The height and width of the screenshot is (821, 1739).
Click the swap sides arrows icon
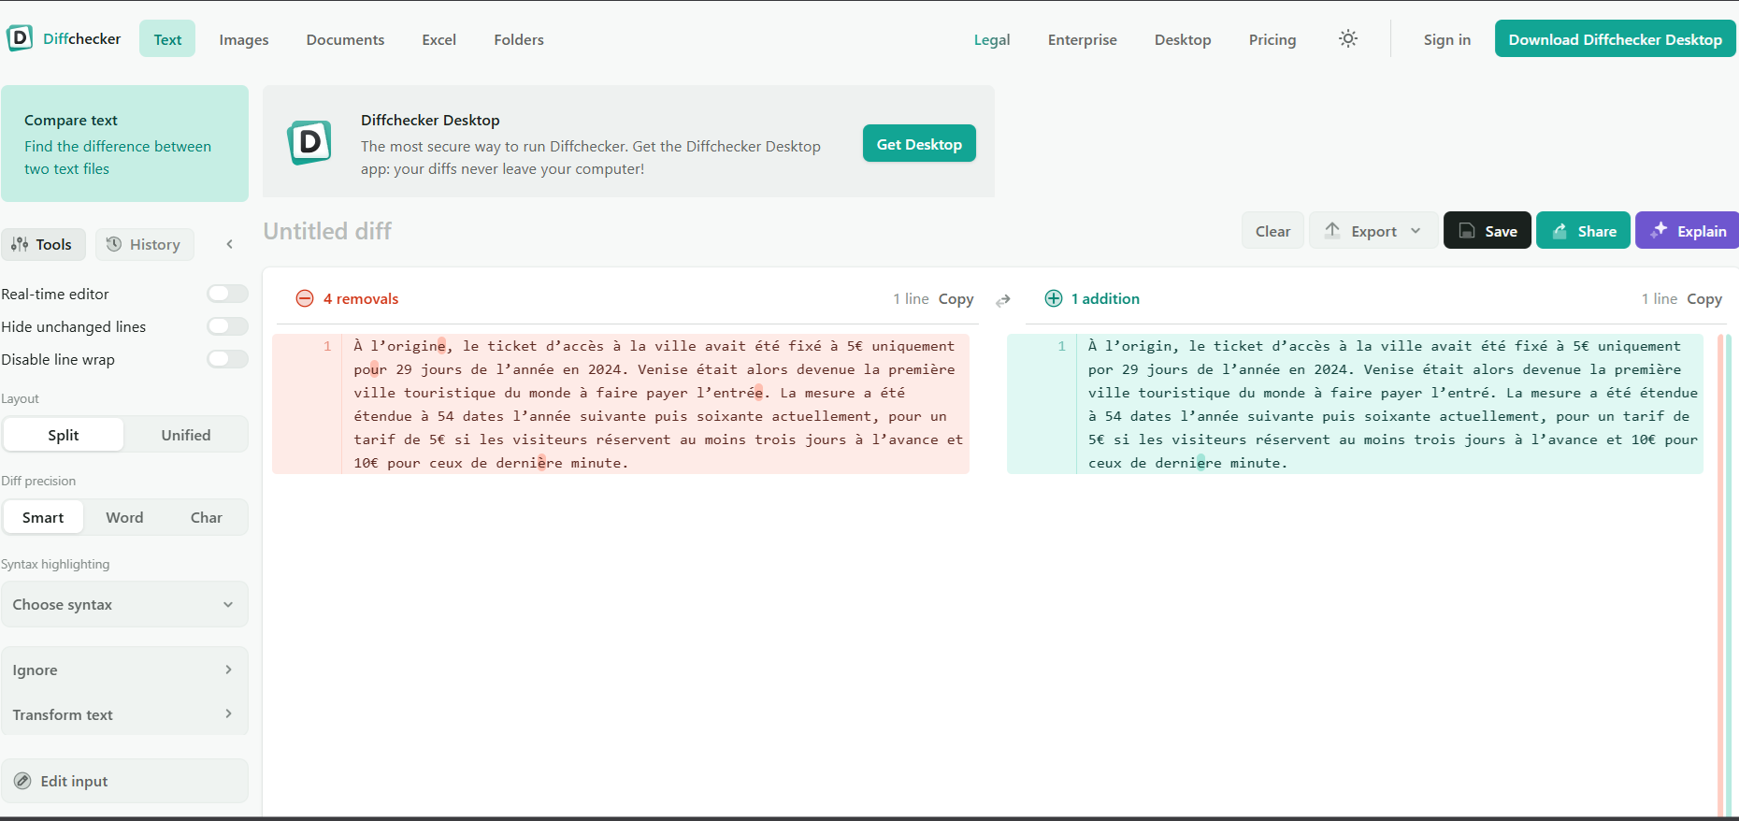click(1003, 300)
